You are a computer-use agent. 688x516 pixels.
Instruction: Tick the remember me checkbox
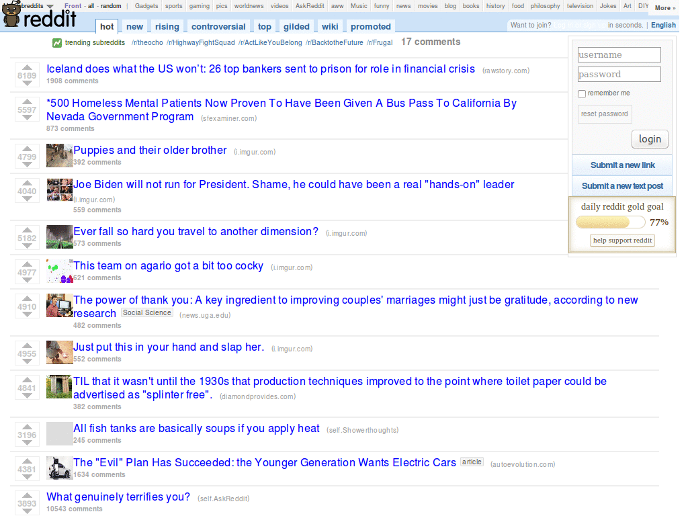coord(582,94)
